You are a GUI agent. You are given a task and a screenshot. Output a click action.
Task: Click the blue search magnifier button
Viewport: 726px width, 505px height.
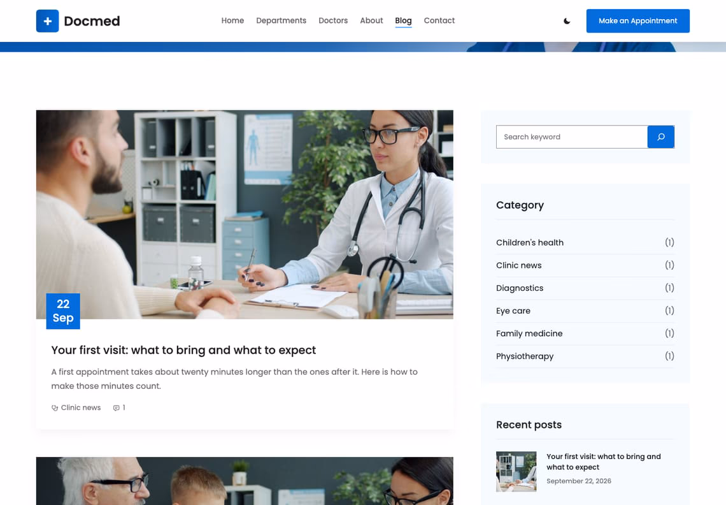coord(660,137)
